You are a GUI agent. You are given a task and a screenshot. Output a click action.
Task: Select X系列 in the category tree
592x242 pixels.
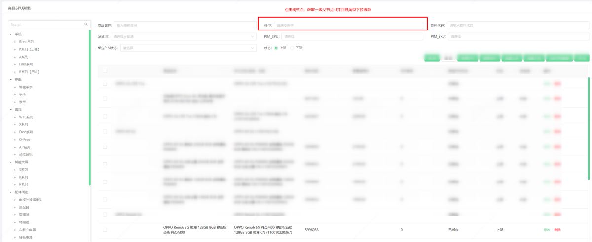24,124
